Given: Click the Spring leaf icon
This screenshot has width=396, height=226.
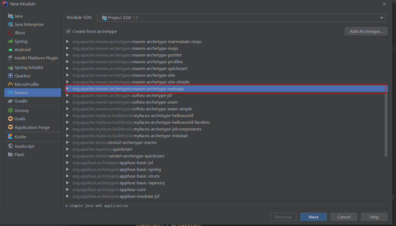Looking at the screenshot, I should (x=10, y=41).
